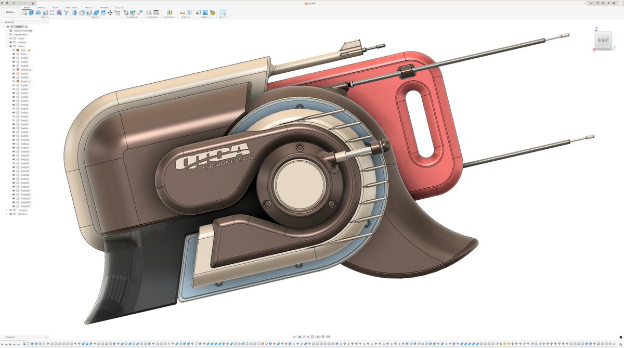624x348 pixels.
Task: Open the INSPECT dropdown menu
Action: click(x=185, y=17)
